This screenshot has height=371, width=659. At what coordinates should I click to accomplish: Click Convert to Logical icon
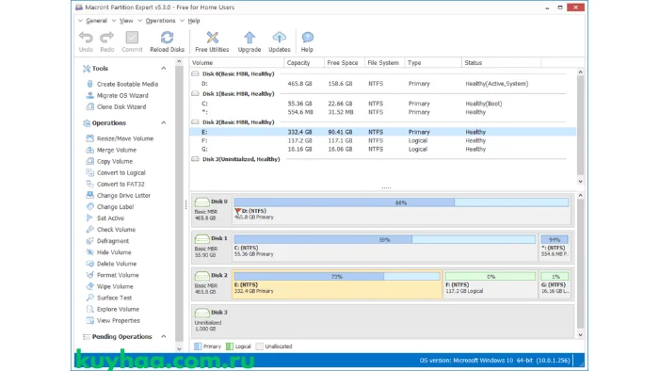click(x=89, y=172)
